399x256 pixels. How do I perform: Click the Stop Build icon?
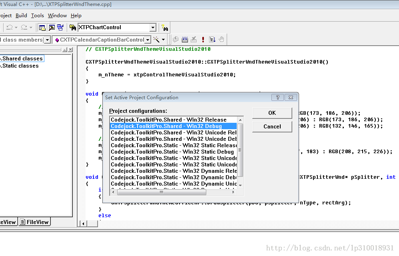tap(194, 40)
